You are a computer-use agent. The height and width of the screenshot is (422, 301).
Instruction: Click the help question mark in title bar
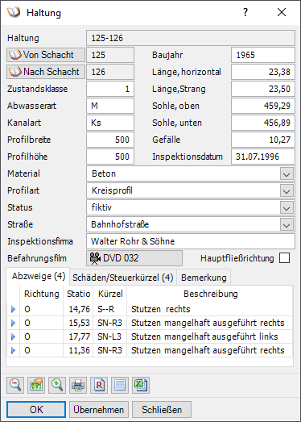(245, 12)
